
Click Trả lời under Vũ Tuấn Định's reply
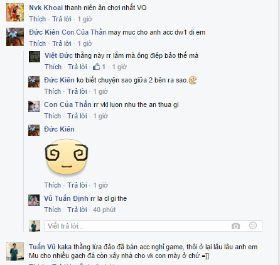pyautogui.click(x=77, y=210)
